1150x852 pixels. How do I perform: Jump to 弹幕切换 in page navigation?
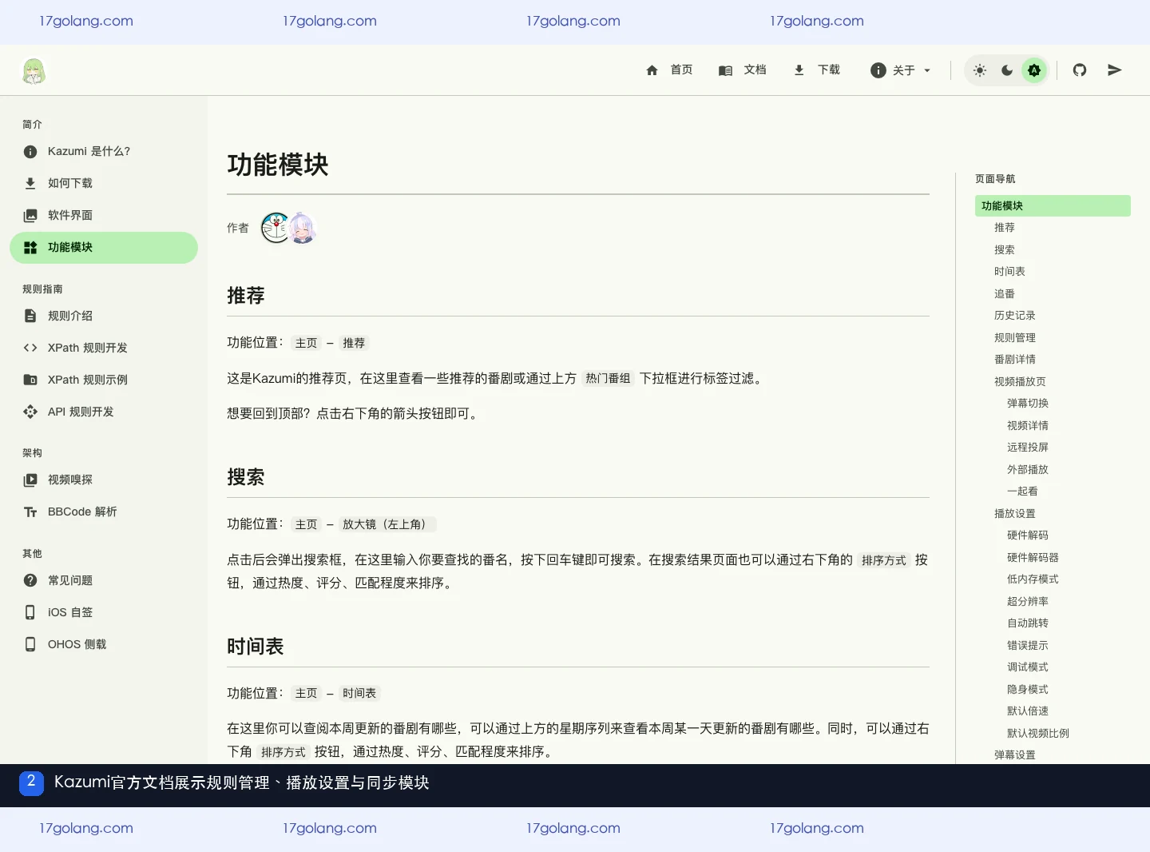pos(1028,404)
